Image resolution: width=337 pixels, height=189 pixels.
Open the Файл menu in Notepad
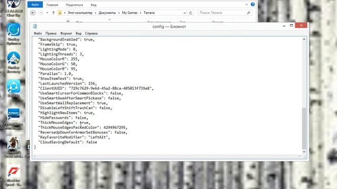[x=37, y=34]
